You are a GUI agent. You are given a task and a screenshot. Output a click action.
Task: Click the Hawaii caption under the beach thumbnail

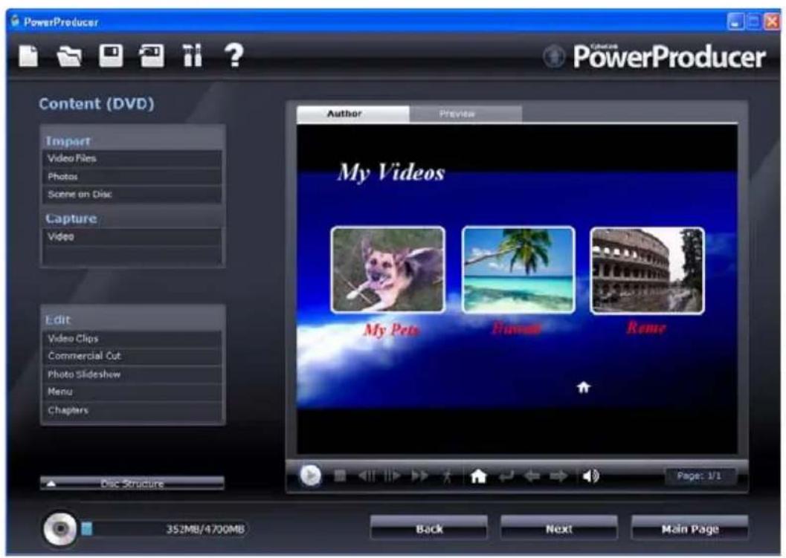(x=516, y=328)
